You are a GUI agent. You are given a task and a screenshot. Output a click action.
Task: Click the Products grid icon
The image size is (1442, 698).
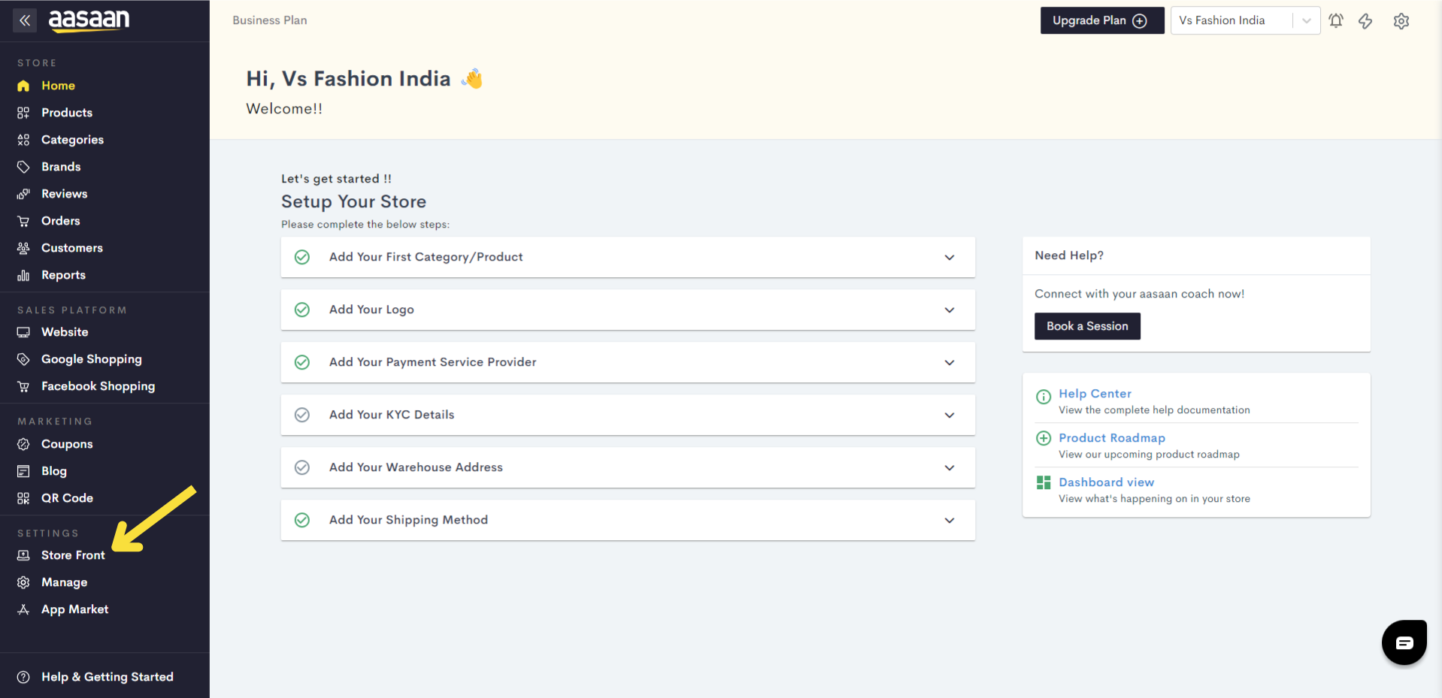coord(23,113)
